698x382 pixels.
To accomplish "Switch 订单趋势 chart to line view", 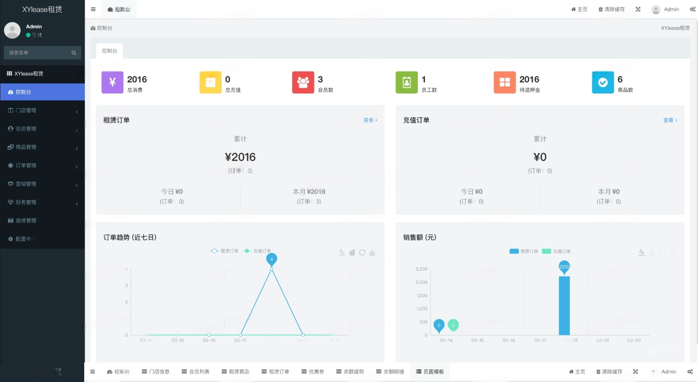I will click(342, 252).
